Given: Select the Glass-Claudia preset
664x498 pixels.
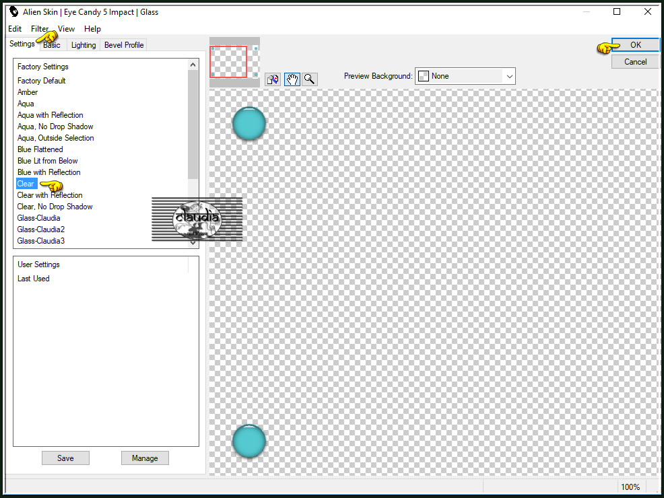Looking at the screenshot, I should click(38, 218).
